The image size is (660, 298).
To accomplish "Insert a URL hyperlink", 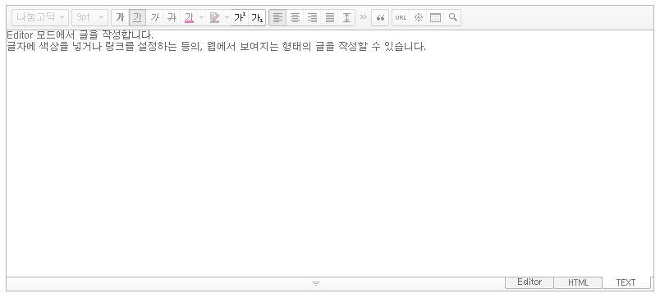I will (x=401, y=18).
